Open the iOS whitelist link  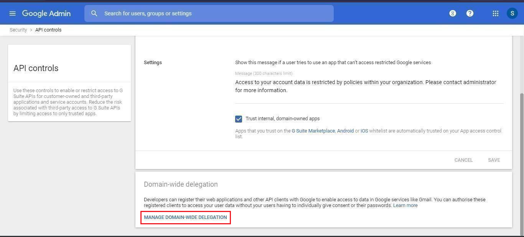point(364,131)
